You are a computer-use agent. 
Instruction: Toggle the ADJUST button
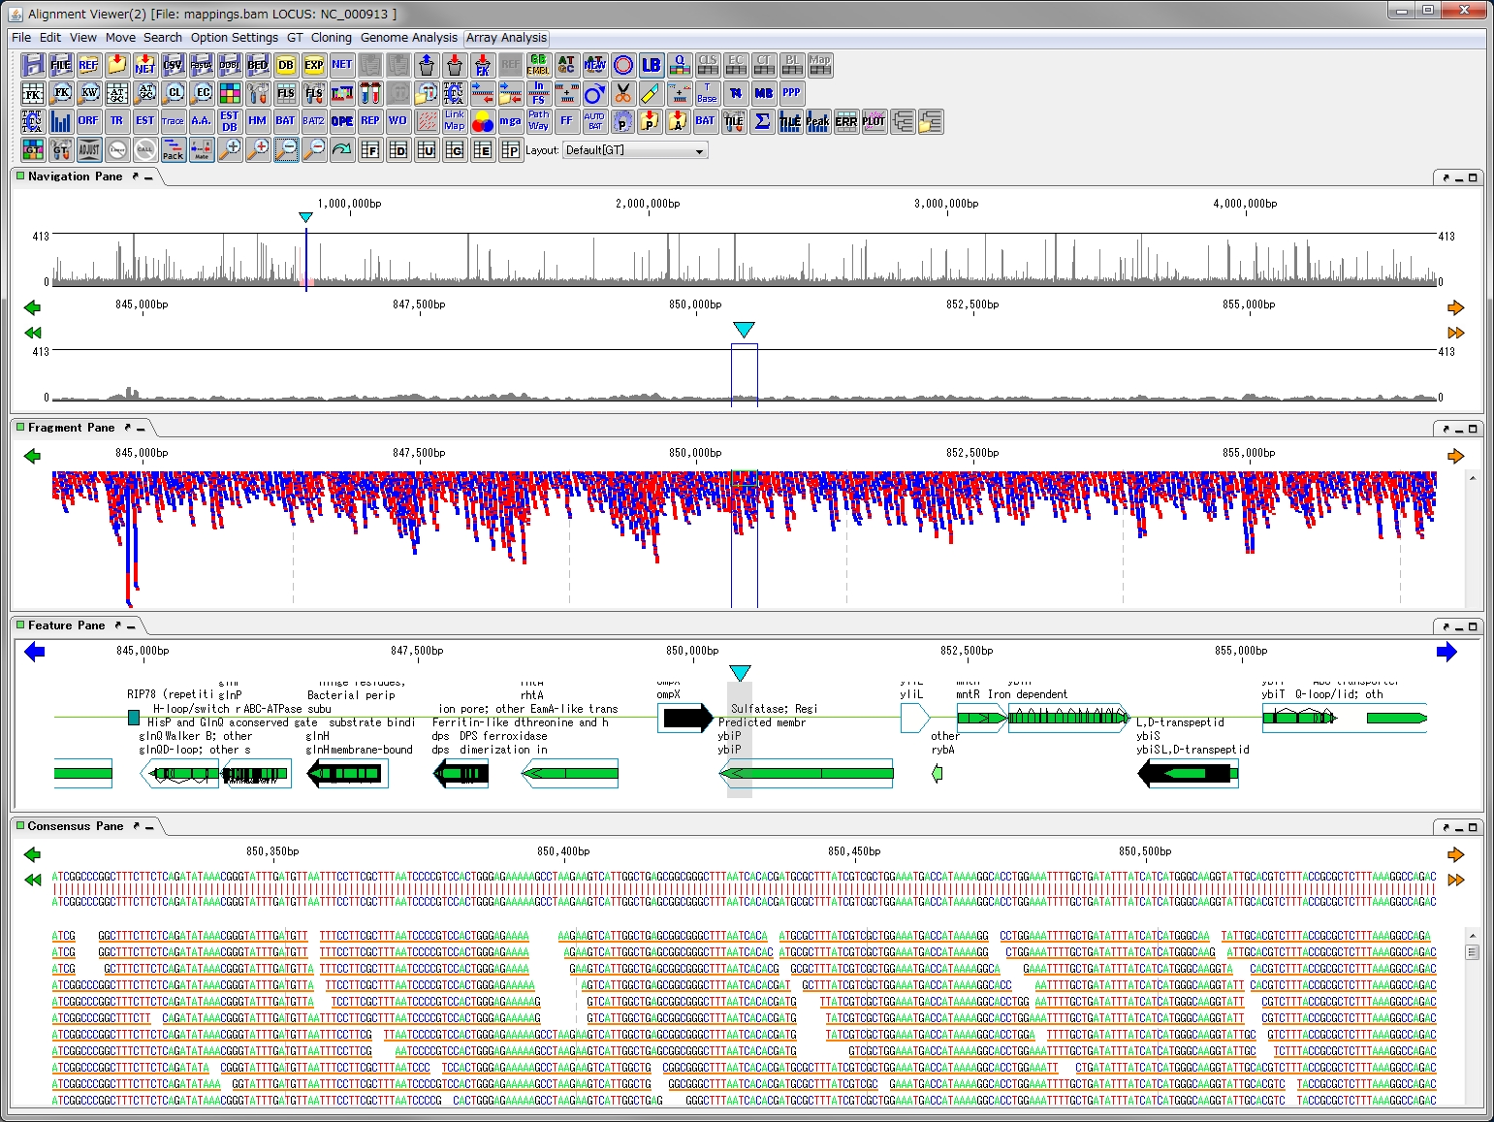point(89,149)
